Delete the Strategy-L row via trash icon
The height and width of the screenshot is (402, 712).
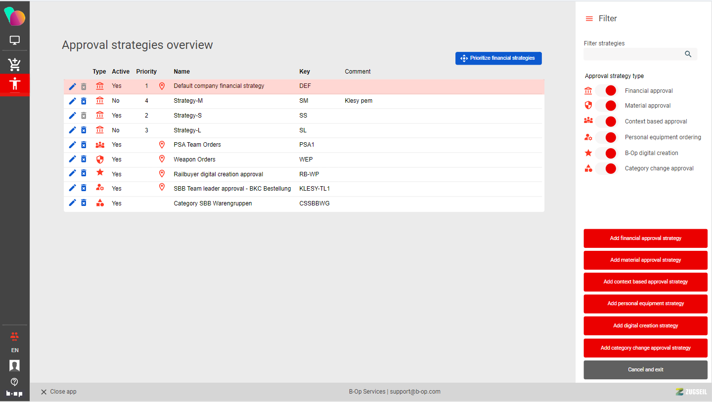[84, 130]
